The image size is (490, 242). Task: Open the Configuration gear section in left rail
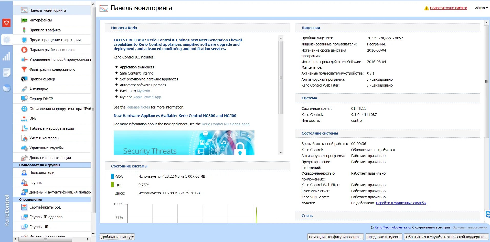pos(6,40)
